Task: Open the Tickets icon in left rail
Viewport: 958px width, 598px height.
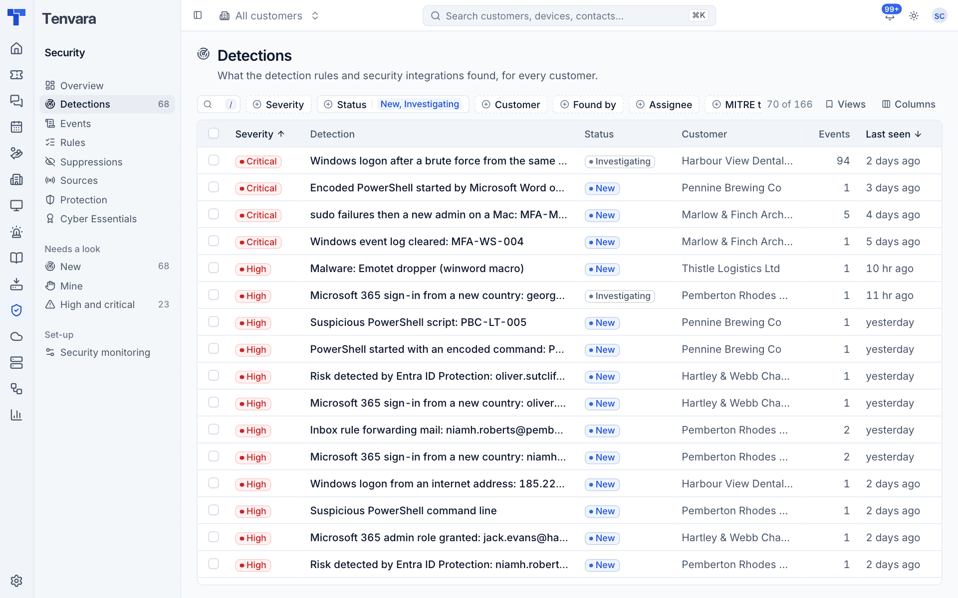Action: [x=16, y=75]
